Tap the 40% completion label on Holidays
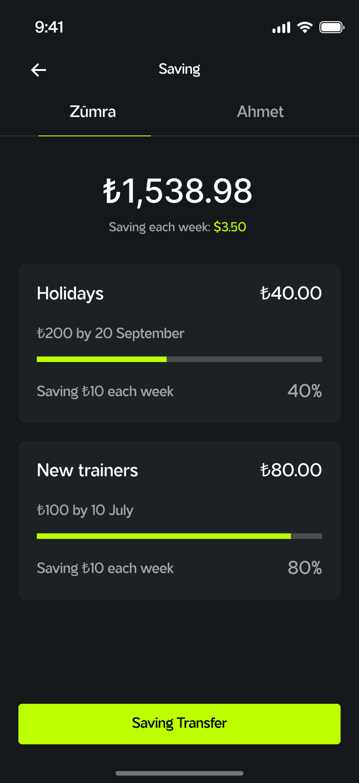 point(304,391)
